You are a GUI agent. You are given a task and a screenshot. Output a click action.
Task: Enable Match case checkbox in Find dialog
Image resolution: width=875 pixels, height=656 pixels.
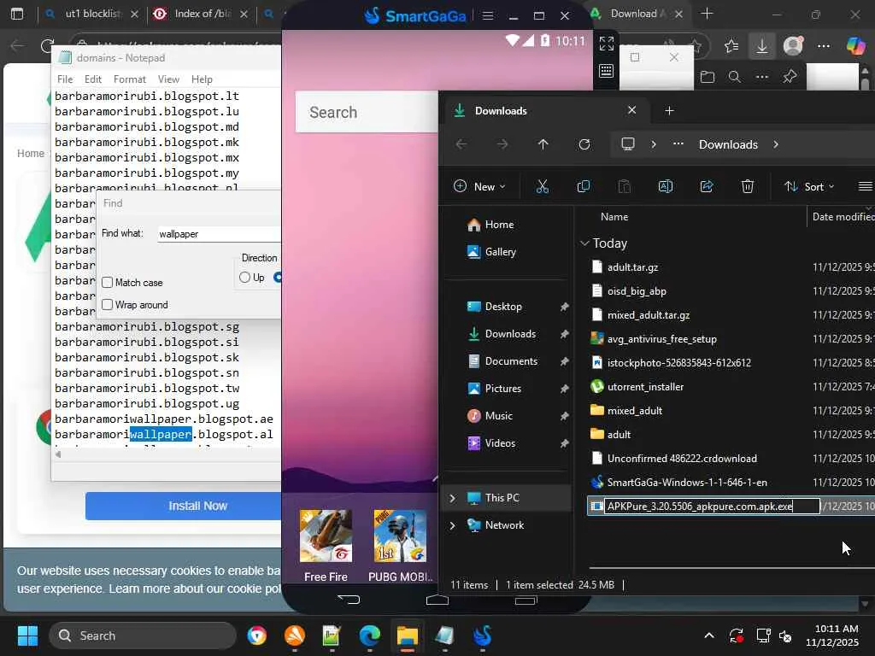(x=107, y=282)
